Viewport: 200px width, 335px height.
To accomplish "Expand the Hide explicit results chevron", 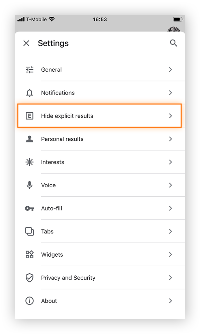I will click(x=171, y=116).
